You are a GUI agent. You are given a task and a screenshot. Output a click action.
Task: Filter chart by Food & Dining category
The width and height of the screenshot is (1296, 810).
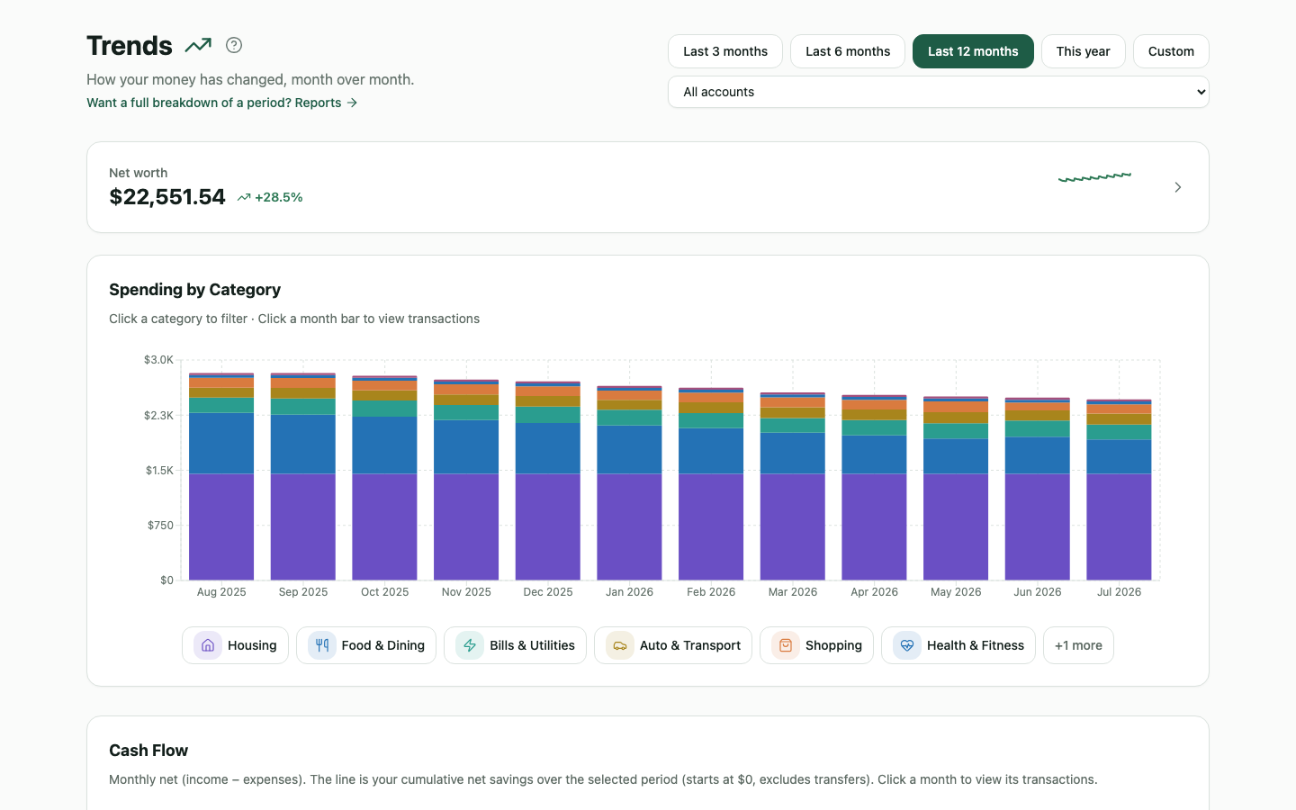(x=366, y=645)
